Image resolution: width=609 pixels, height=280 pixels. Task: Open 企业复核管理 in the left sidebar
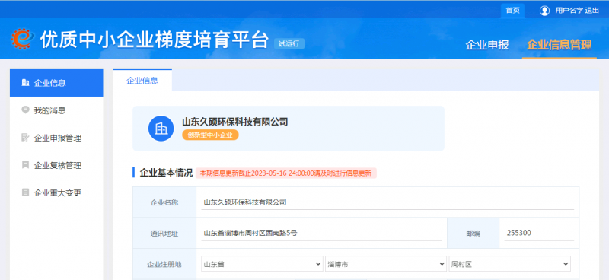tap(56, 165)
